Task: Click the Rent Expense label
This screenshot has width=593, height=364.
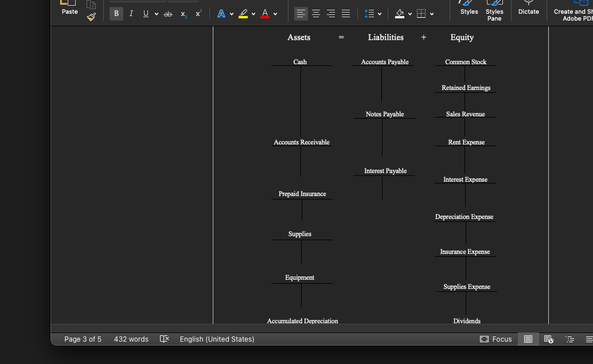Action: point(466,142)
